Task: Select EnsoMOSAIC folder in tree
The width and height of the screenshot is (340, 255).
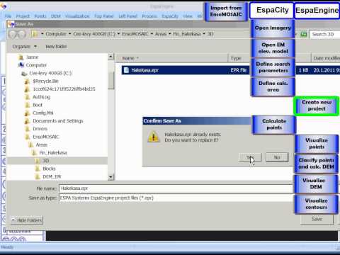Action: [46, 137]
